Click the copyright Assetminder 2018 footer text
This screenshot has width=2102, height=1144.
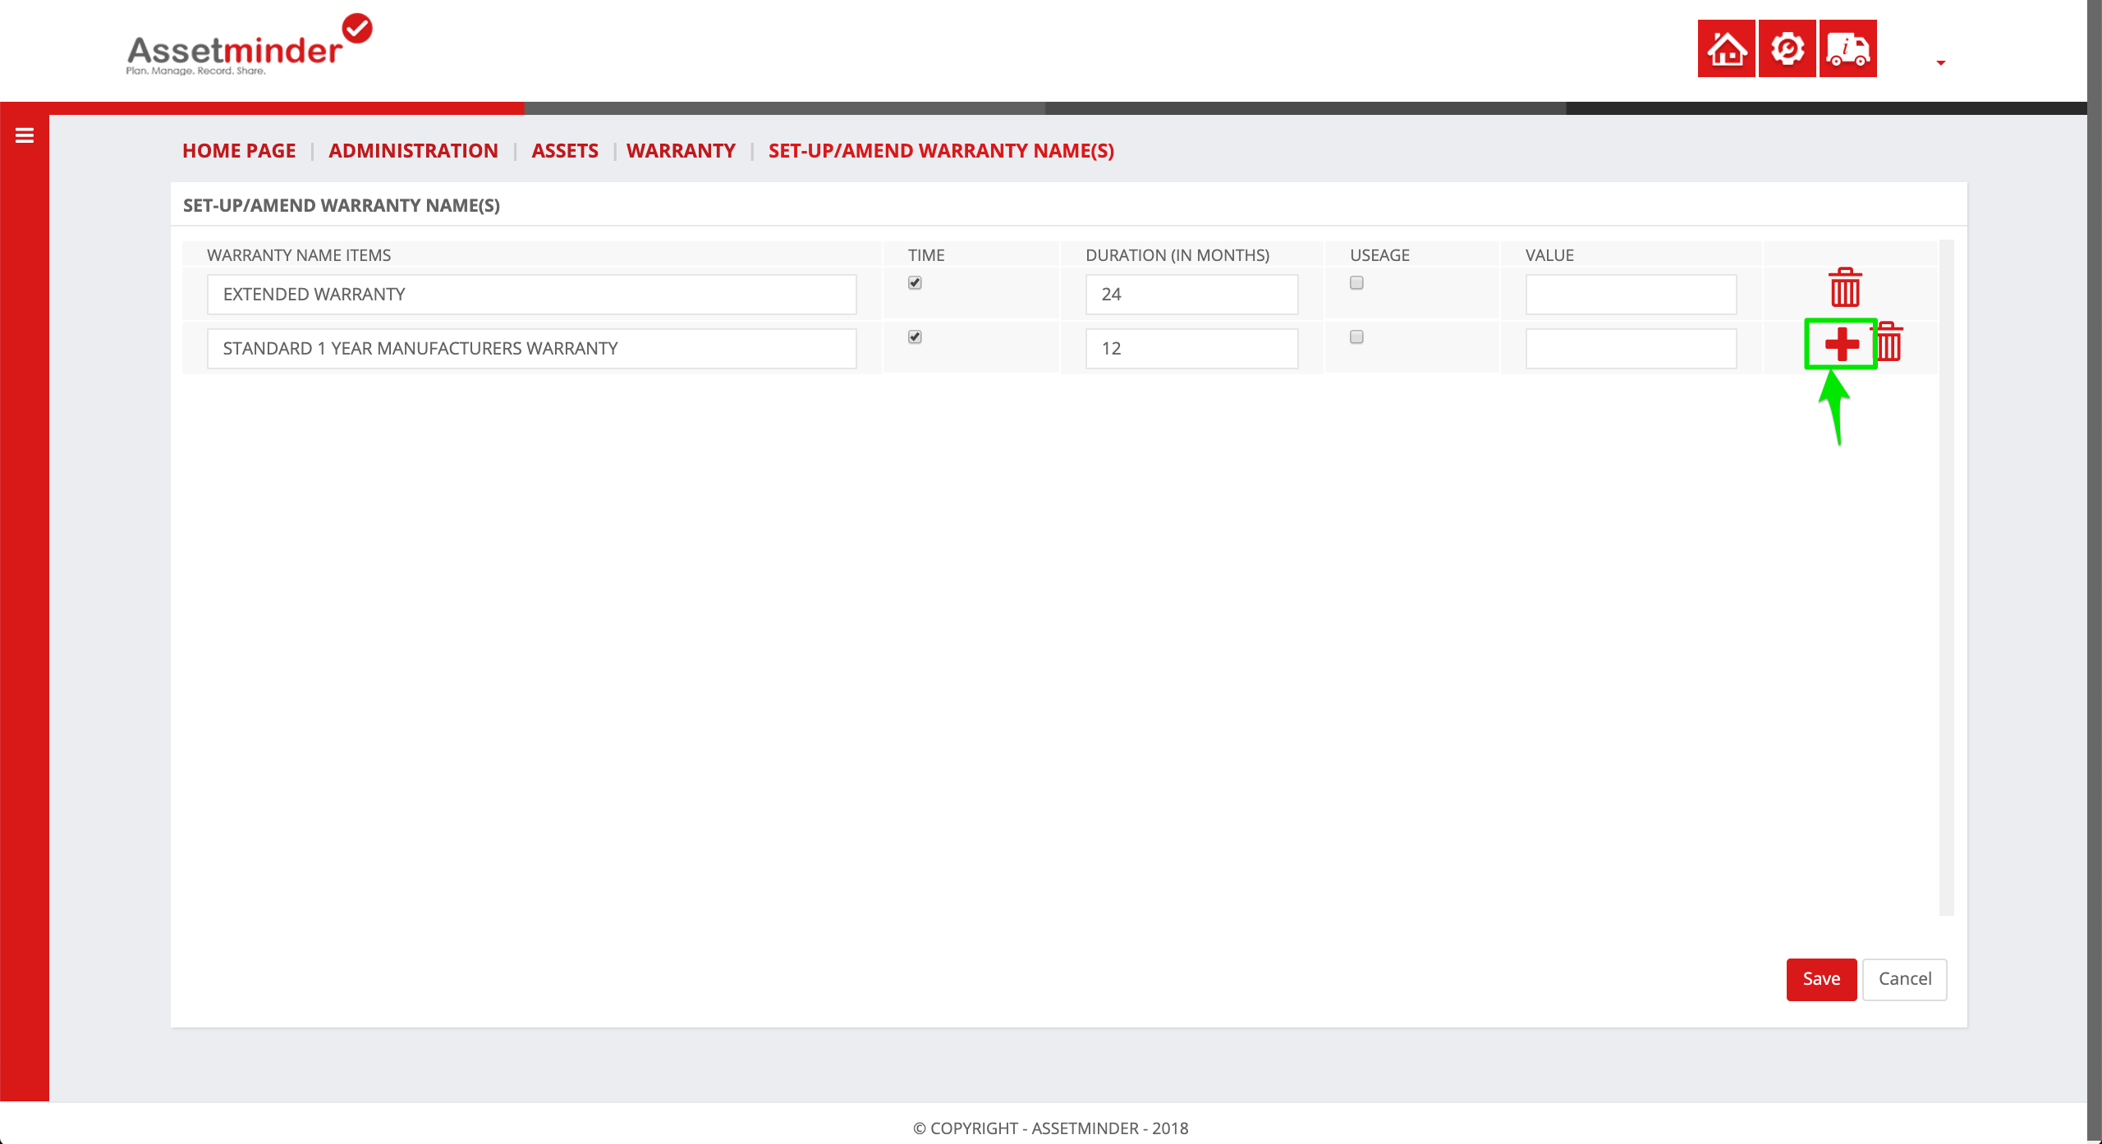(1051, 1128)
